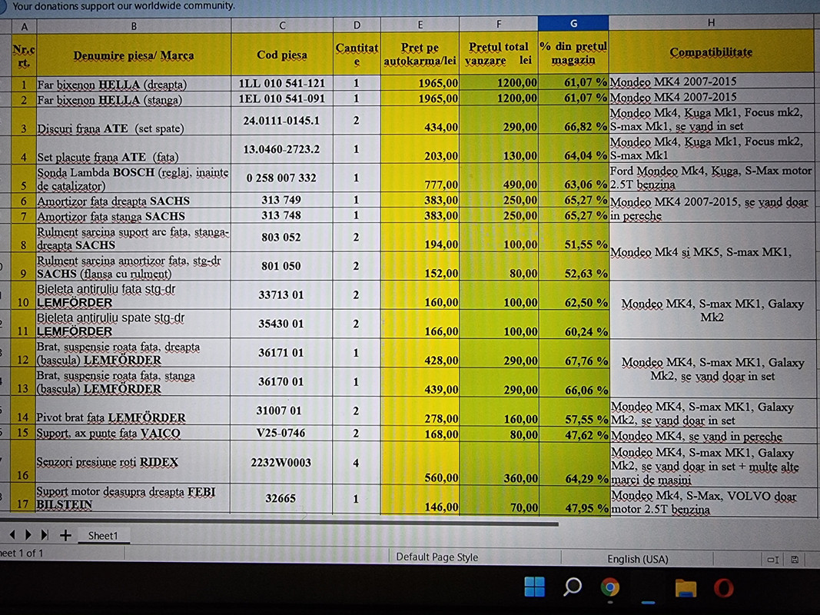
Task: Select column A header
Action: pyautogui.click(x=24, y=26)
